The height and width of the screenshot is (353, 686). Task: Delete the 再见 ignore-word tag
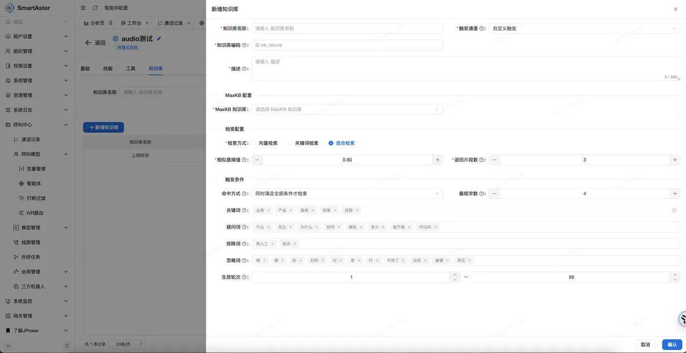470,261
